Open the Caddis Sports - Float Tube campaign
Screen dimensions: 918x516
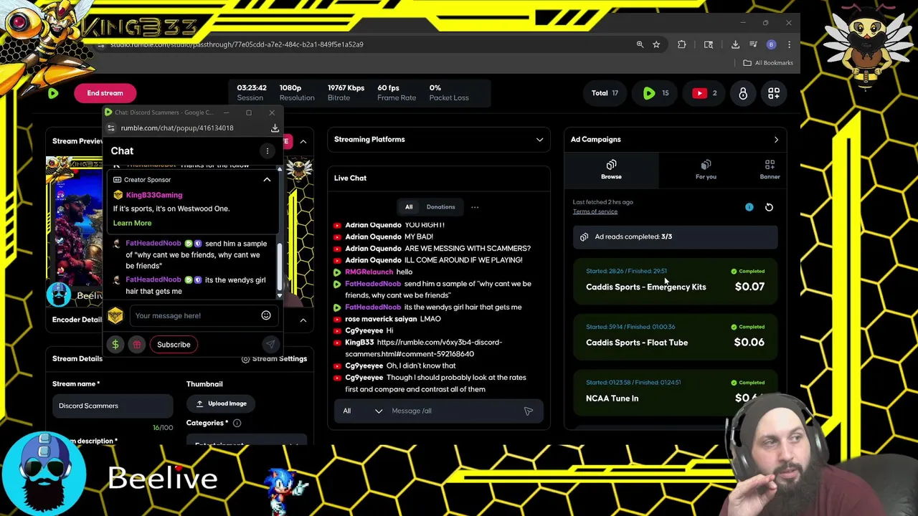click(x=675, y=338)
